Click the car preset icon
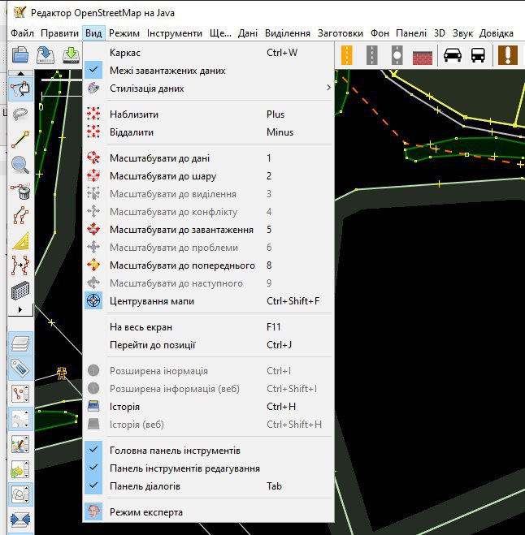This screenshot has height=535, width=525. [453, 55]
